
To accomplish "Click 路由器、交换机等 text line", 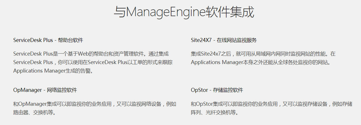I will tap(34, 113).
